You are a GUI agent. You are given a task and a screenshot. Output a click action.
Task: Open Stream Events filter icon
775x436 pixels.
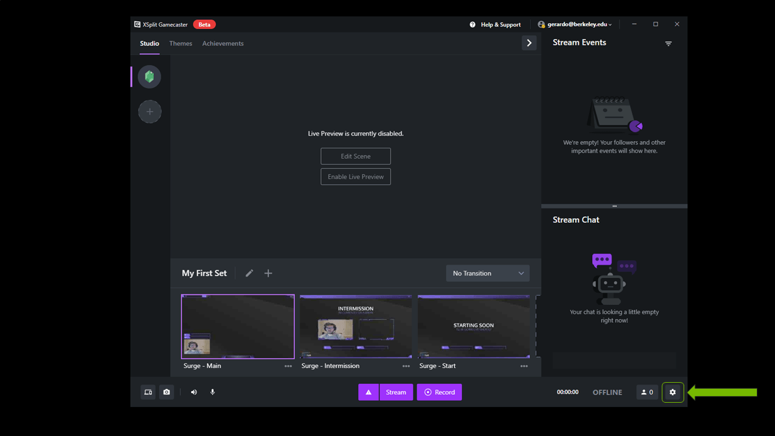click(668, 44)
